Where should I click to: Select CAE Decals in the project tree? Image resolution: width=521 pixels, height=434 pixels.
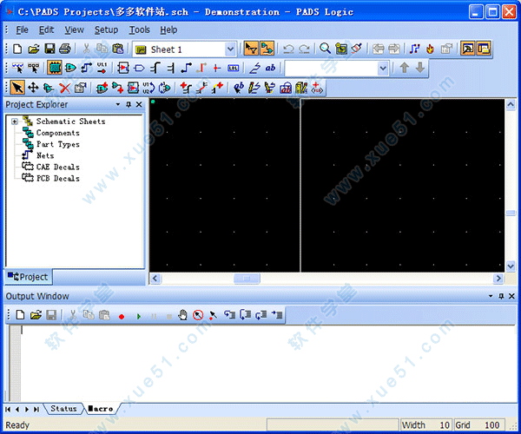58,167
